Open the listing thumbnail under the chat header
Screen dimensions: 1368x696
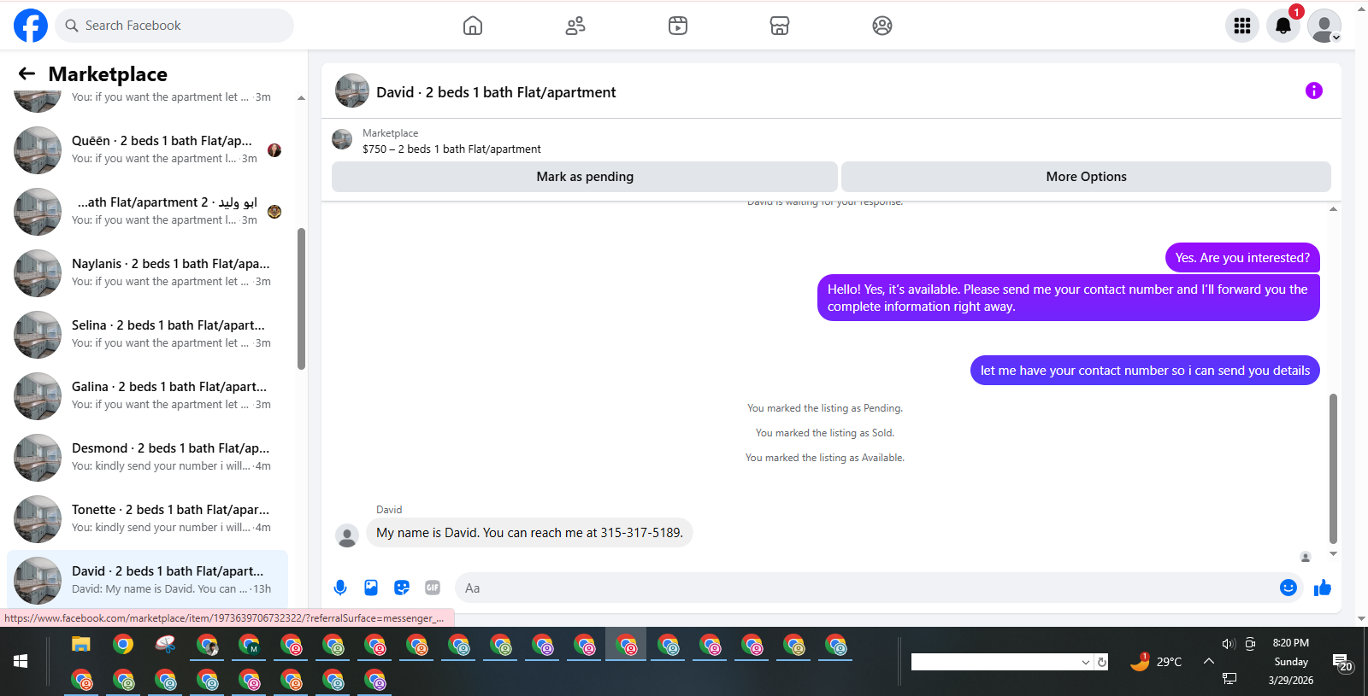(342, 139)
